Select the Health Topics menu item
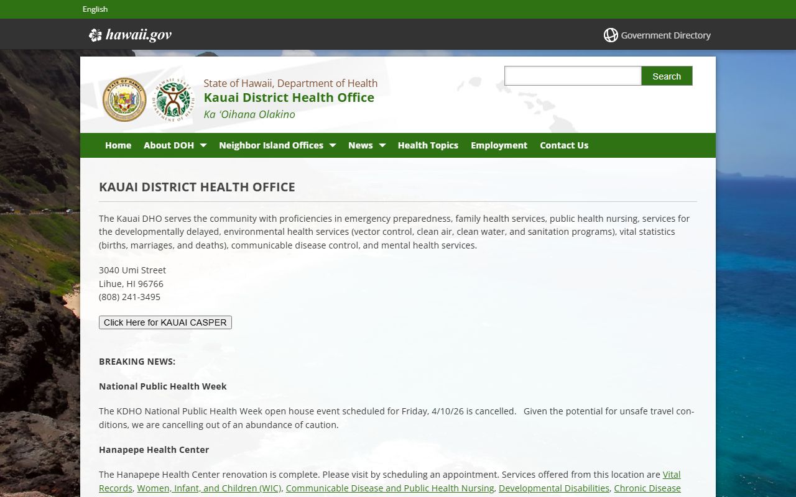 pyautogui.click(x=428, y=145)
